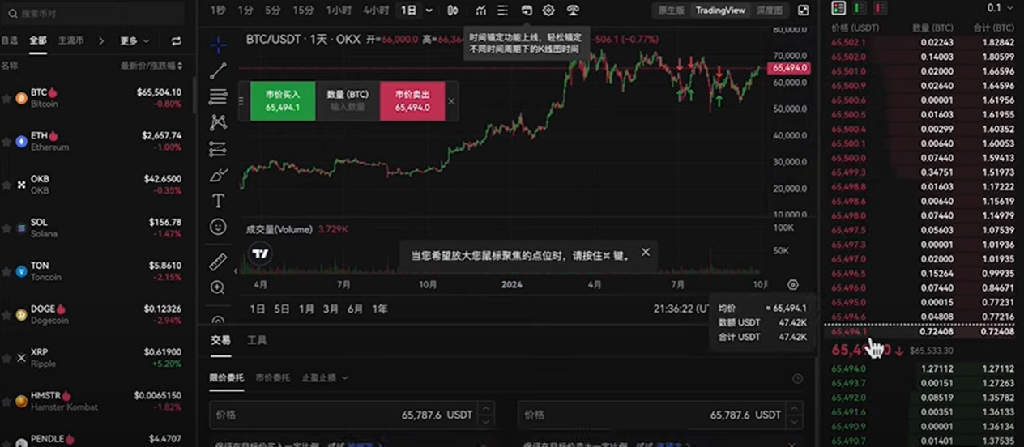Screen dimensions: 1024x447
Task: Click the search magnifier in coin search
Action: (12, 14)
